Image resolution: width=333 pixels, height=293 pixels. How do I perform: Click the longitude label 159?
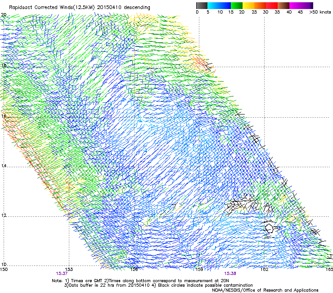tap(199, 270)
